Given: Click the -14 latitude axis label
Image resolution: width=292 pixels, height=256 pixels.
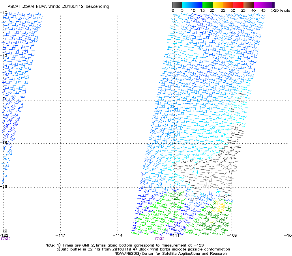Looking at the screenshot, I should [x=4, y=99].
